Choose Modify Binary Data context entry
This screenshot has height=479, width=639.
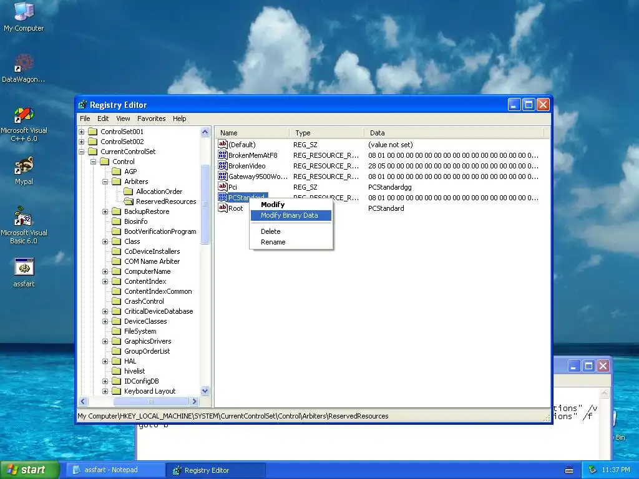pyautogui.click(x=291, y=215)
